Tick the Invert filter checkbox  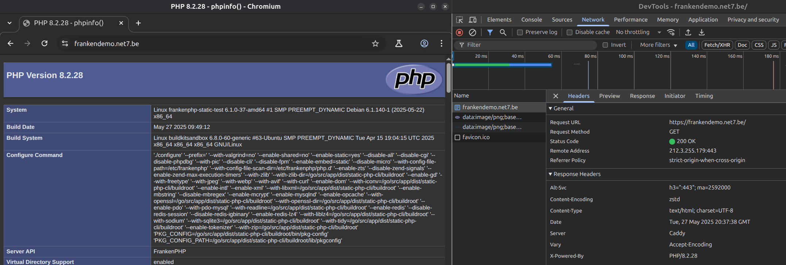click(605, 45)
